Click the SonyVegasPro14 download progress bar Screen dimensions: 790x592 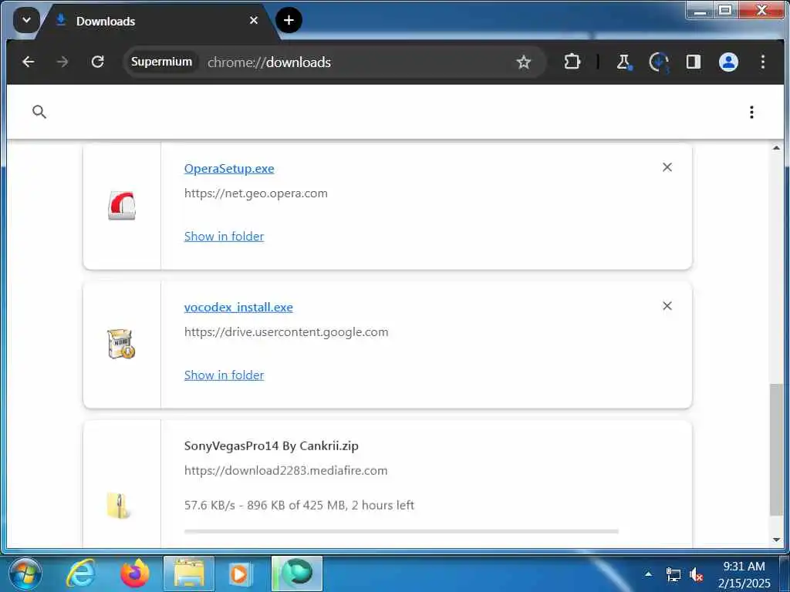(x=401, y=531)
